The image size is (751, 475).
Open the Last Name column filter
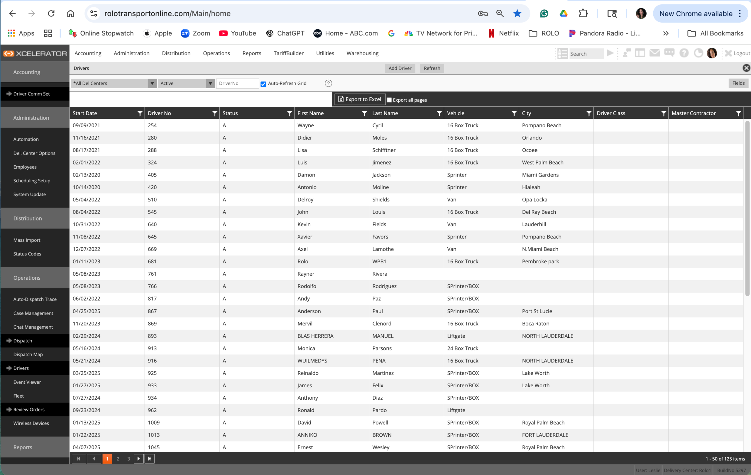pyautogui.click(x=439, y=113)
